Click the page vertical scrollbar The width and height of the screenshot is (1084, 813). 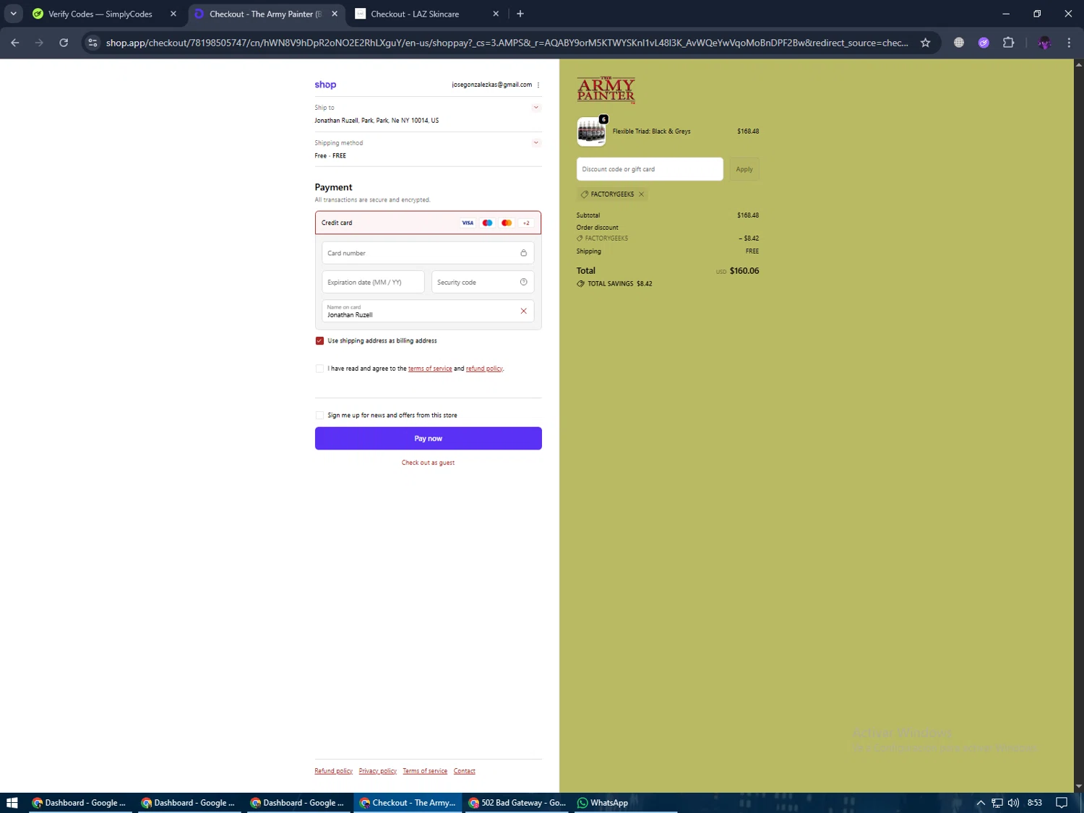[x=1078, y=426]
